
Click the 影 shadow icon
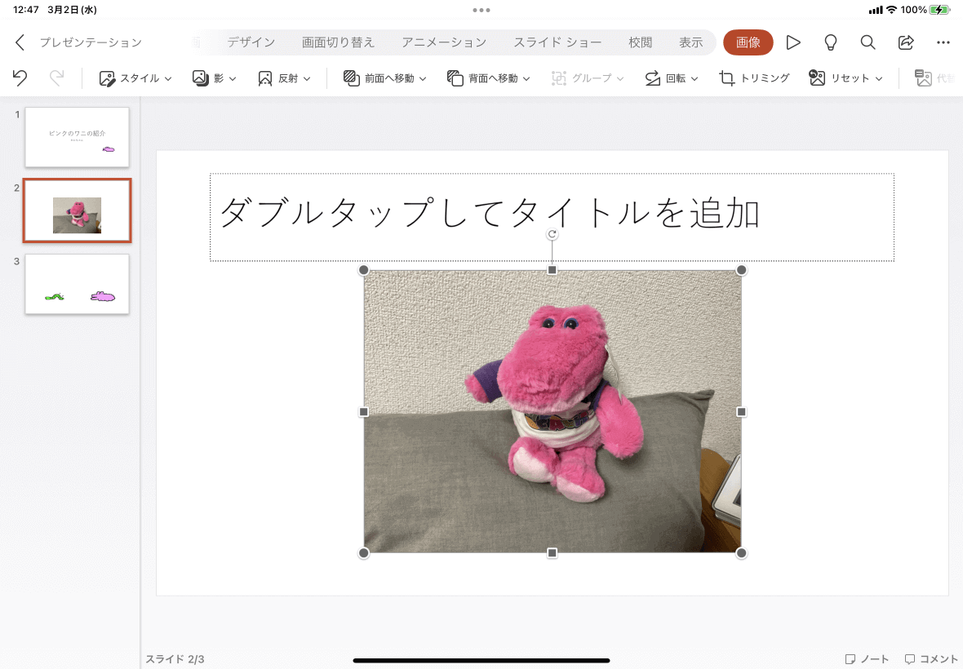click(200, 78)
